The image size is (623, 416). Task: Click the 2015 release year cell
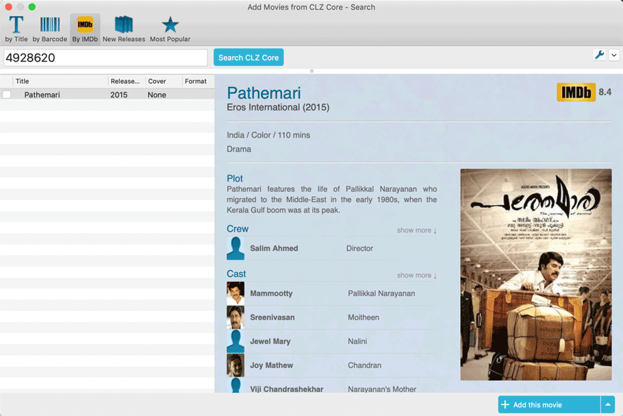point(119,95)
